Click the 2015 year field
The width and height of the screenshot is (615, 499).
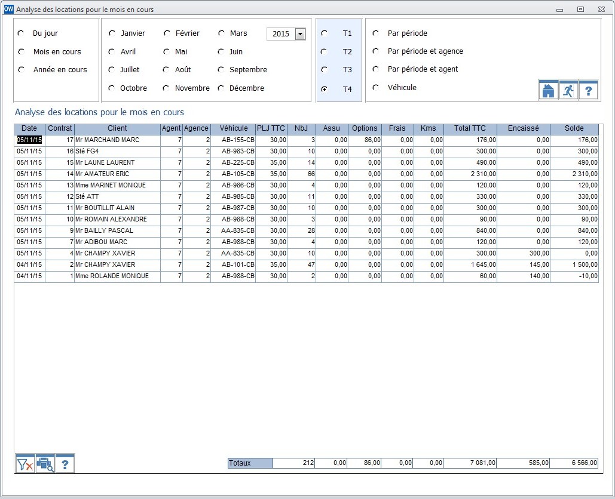click(x=281, y=34)
